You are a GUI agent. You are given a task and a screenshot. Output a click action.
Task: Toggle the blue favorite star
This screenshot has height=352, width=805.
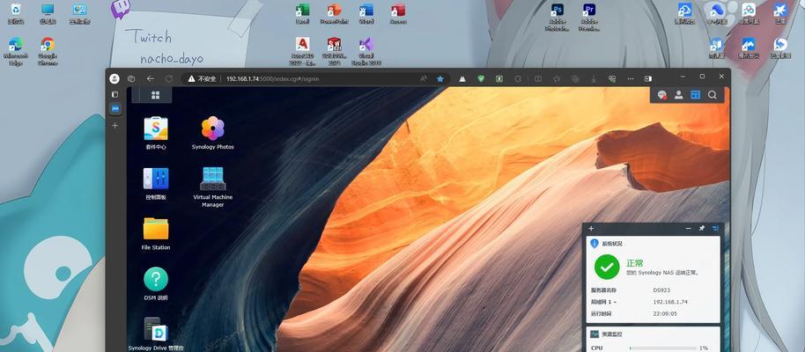click(440, 79)
